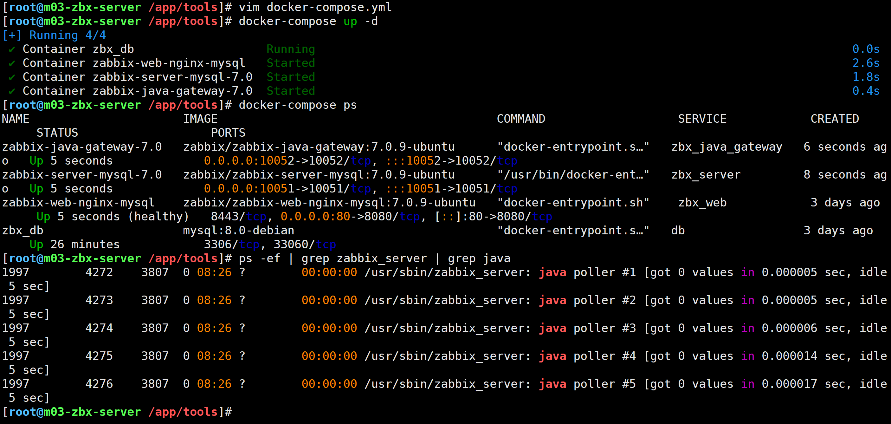Click 'zbx_db' in the NAME column
891x424 pixels.
(x=23, y=231)
